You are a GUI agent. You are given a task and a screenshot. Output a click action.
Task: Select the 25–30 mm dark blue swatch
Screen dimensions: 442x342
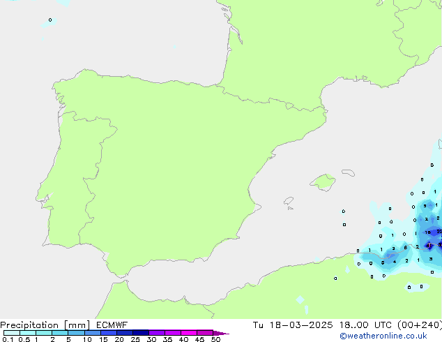click(140, 333)
